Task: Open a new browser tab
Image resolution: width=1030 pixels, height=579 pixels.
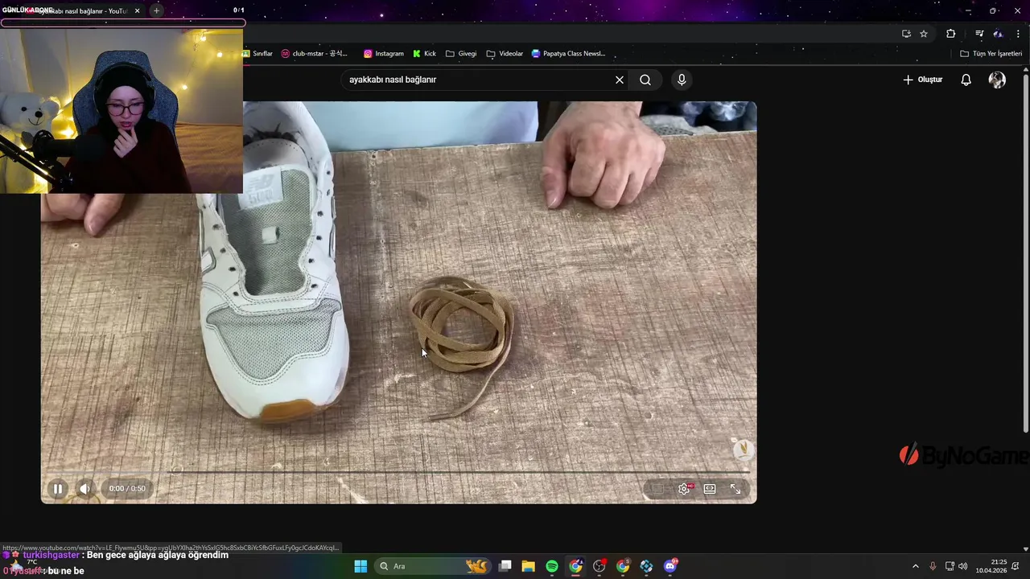Action: point(156,10)
